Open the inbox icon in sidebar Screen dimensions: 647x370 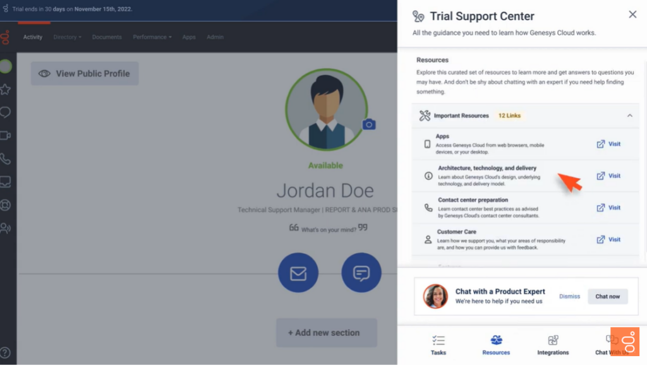5,182
